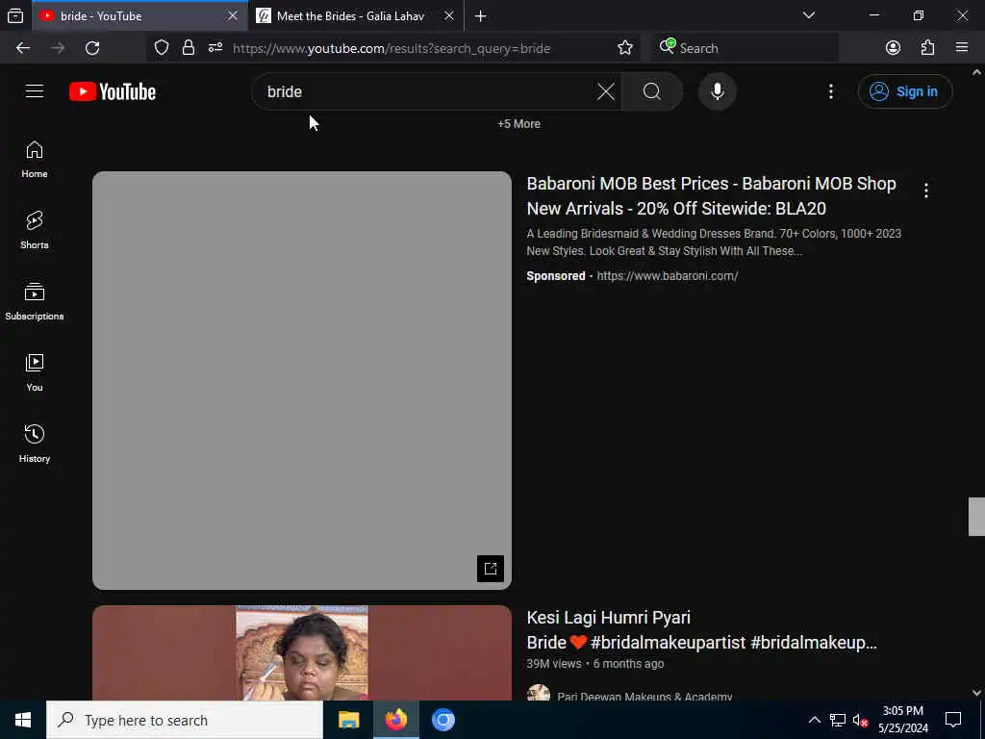
Task: Open the Windows Start menu
Action: click(23, 720)
